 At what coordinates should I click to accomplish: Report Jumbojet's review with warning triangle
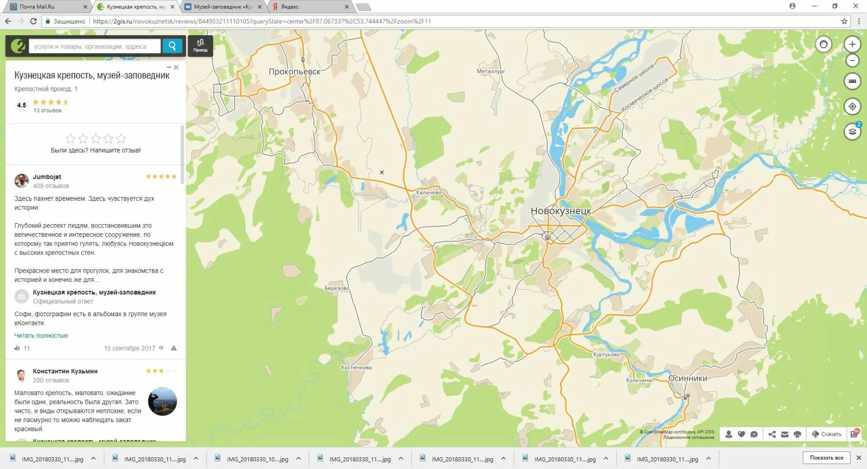[174, 348]
